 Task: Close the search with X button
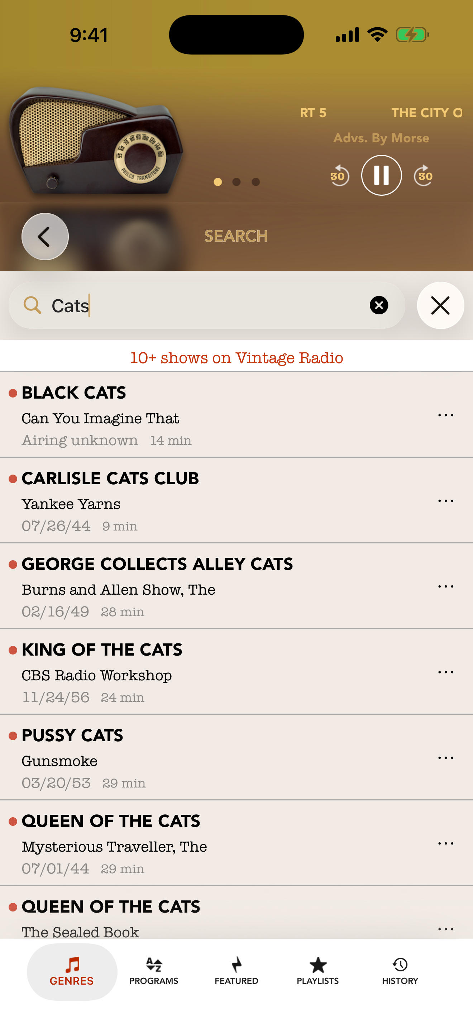[440, 305]
